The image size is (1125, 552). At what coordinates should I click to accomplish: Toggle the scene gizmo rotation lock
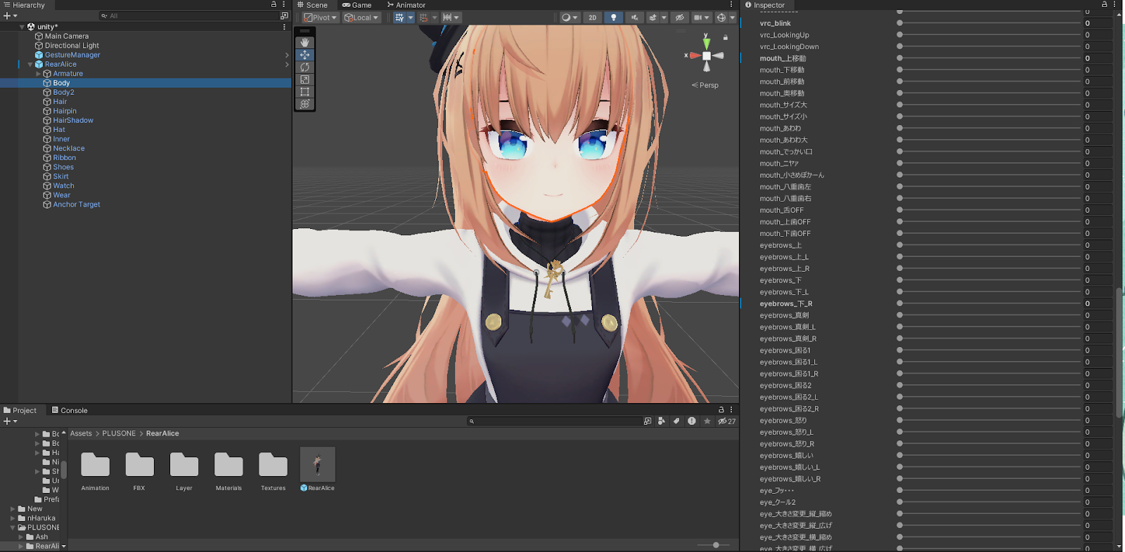726,37
